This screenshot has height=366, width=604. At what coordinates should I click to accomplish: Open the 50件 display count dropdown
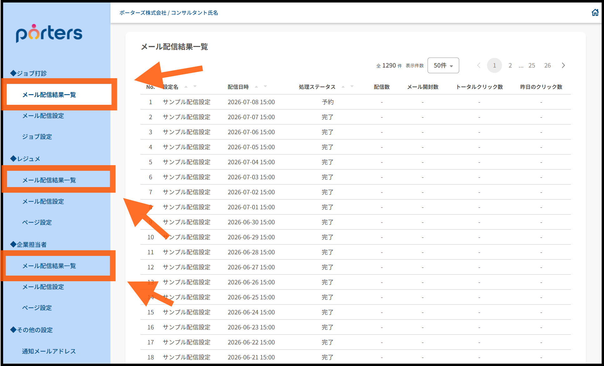click(x=443, y=65)
